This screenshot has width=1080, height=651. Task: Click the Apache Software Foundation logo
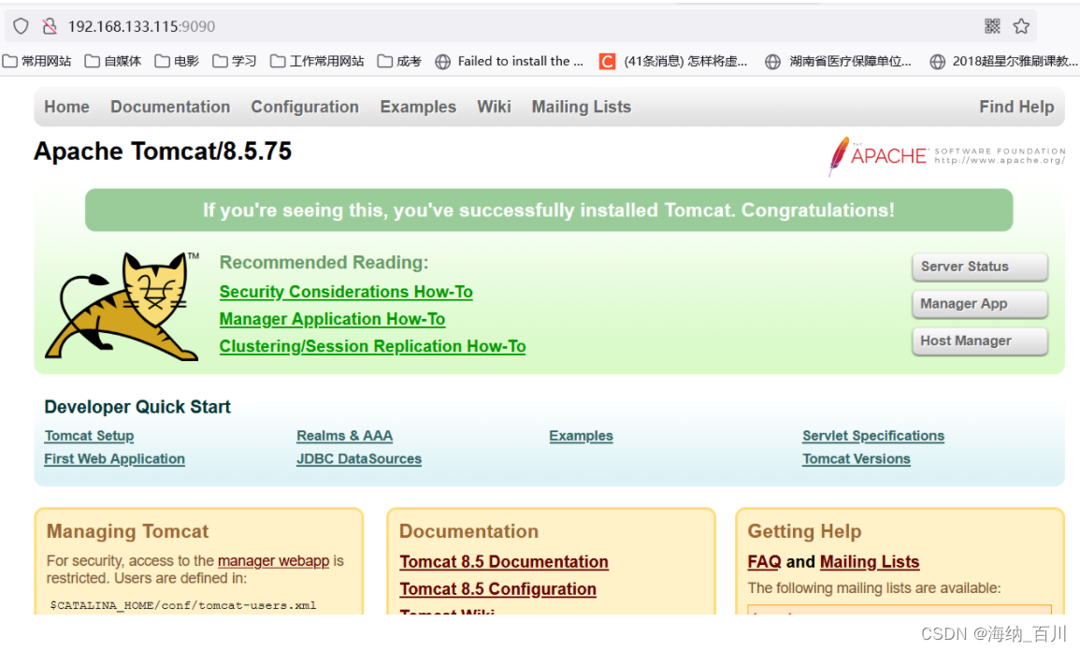click(947, 155)
